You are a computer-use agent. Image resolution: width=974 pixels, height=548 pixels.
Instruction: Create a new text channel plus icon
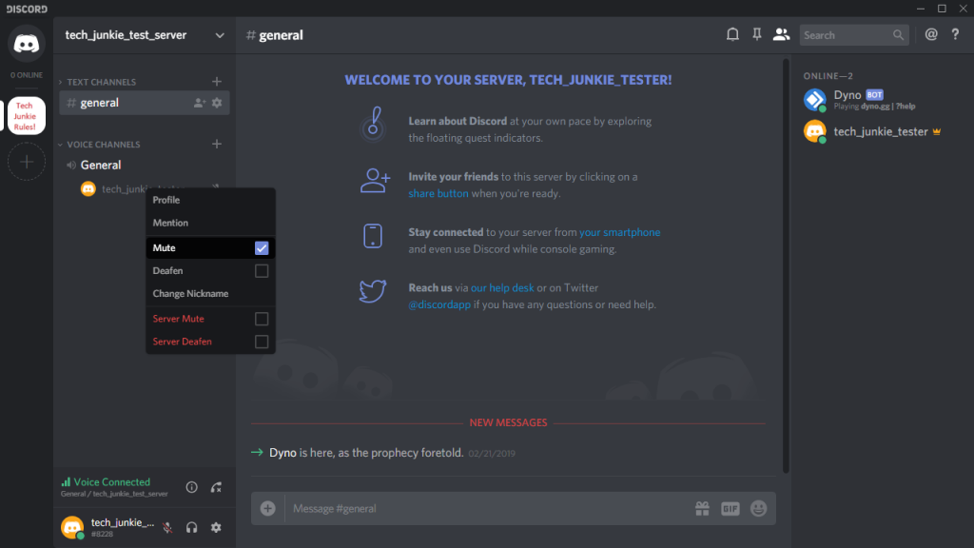(x=216, y=82)
